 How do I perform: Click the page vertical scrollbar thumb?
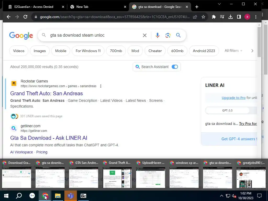[x=259, y=42]
